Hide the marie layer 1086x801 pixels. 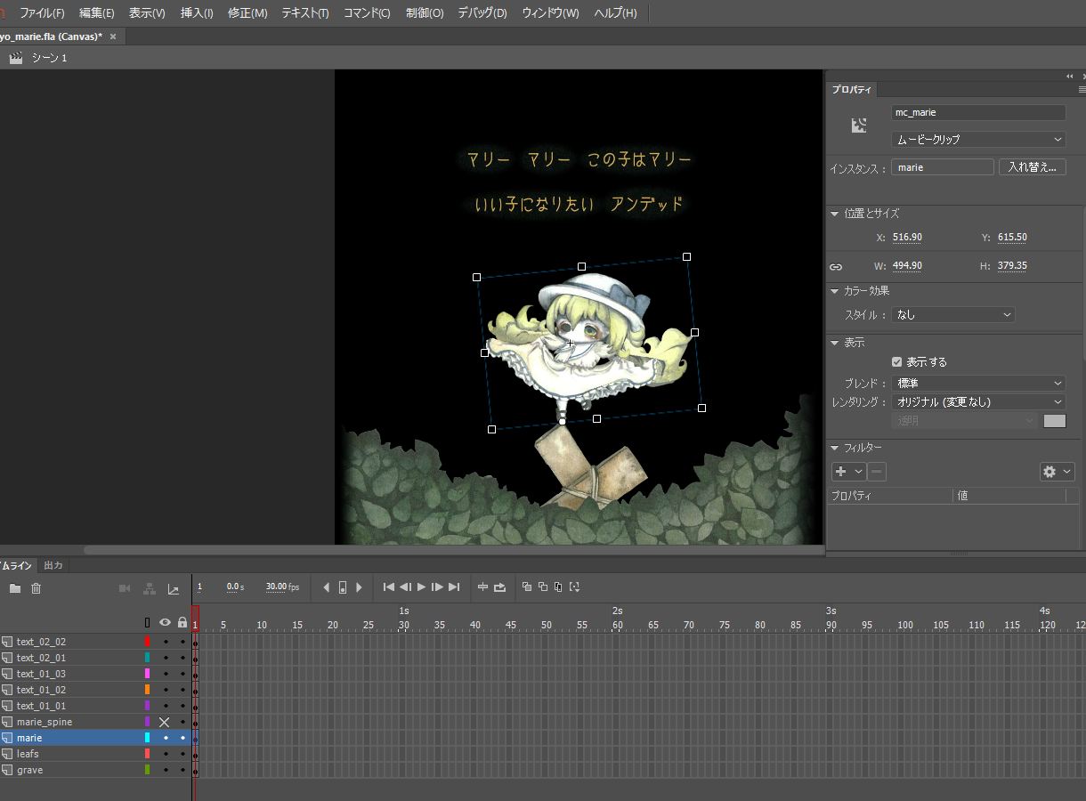click(165, 738)
